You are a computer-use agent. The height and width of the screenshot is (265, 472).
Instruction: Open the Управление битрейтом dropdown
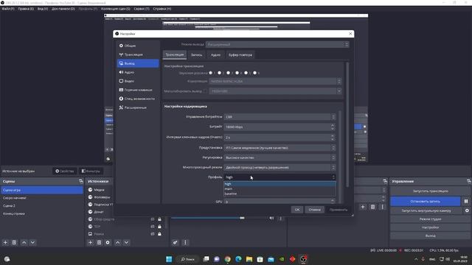(x=280, y=117)
